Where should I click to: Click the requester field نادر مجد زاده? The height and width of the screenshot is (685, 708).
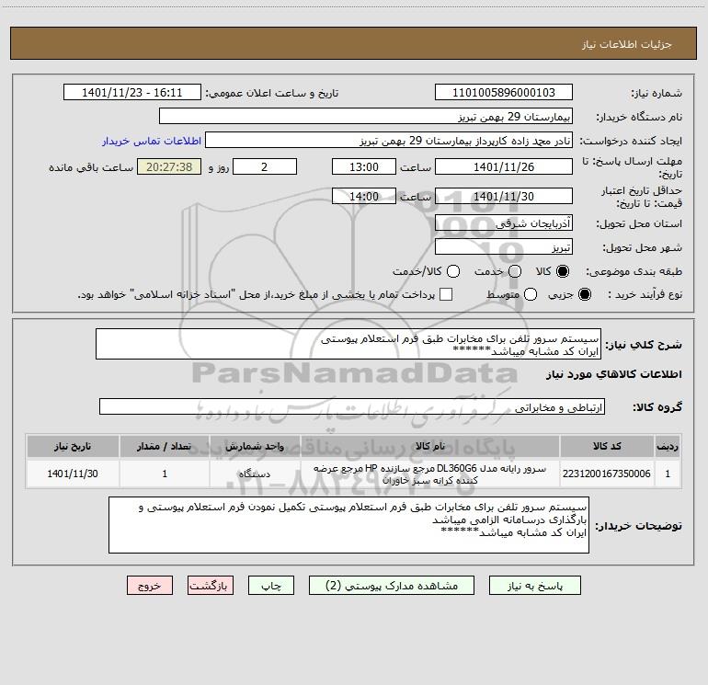click(389, 141)
